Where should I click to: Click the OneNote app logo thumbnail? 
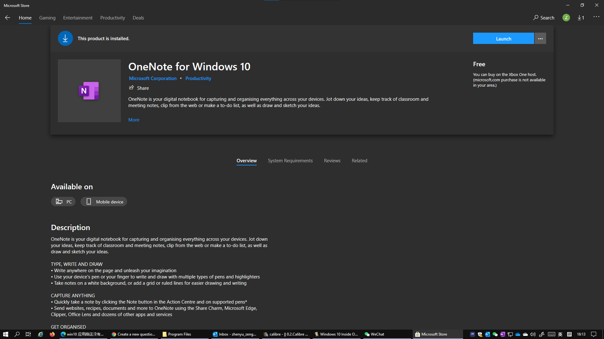click(89, 91)
